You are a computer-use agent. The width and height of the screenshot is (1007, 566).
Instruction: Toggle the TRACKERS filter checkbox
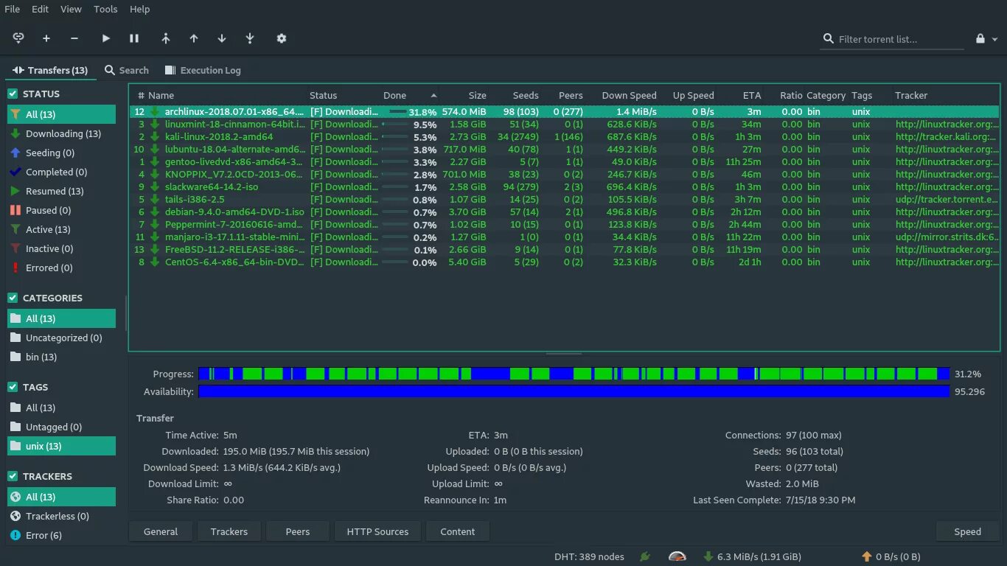point(13,476)
